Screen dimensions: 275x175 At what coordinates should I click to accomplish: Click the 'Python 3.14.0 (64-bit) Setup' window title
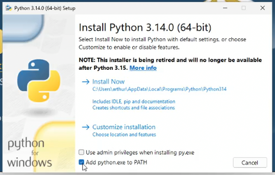[45, 8]
